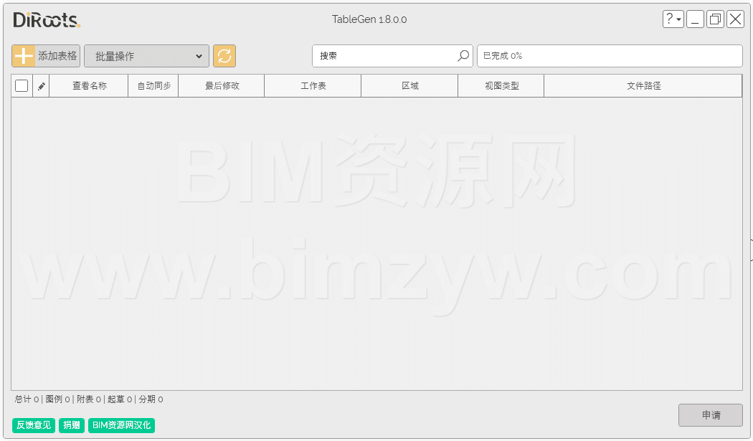Viewport: 753px width, 441px height.
Task: Click the 申请 button
Action: [x=711, y=415]
